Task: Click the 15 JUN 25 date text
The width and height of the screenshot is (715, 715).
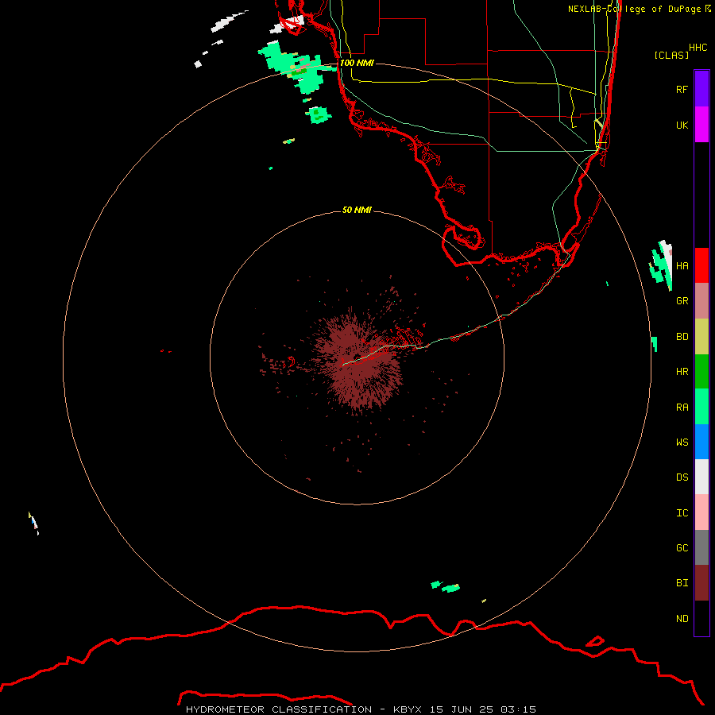Action: pos(462,709)
